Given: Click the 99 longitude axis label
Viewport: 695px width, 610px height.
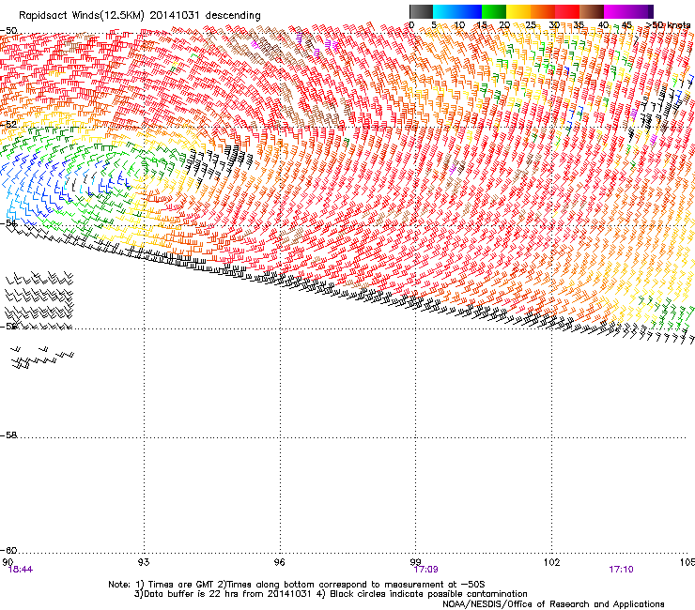Looking at the screenshot, I should point(415,562).
